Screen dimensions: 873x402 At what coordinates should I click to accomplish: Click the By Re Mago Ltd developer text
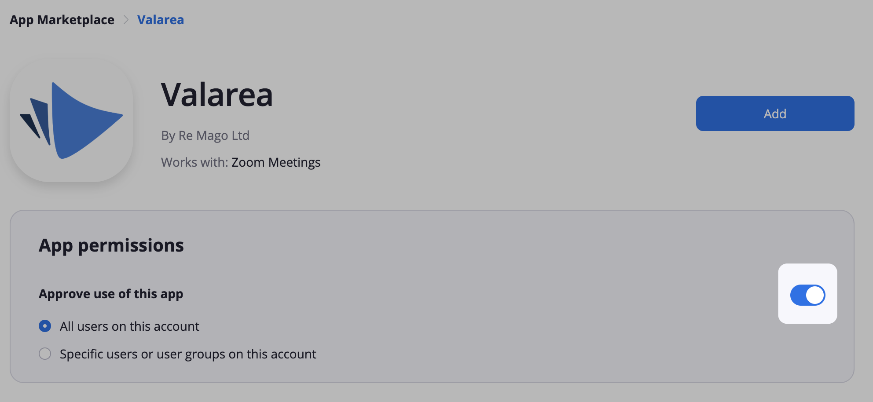(x=205, y=135)
